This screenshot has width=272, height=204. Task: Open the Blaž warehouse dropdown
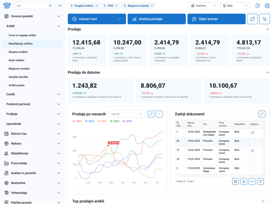point(235,6)
